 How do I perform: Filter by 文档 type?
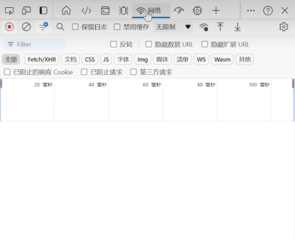tap(70, 59)
